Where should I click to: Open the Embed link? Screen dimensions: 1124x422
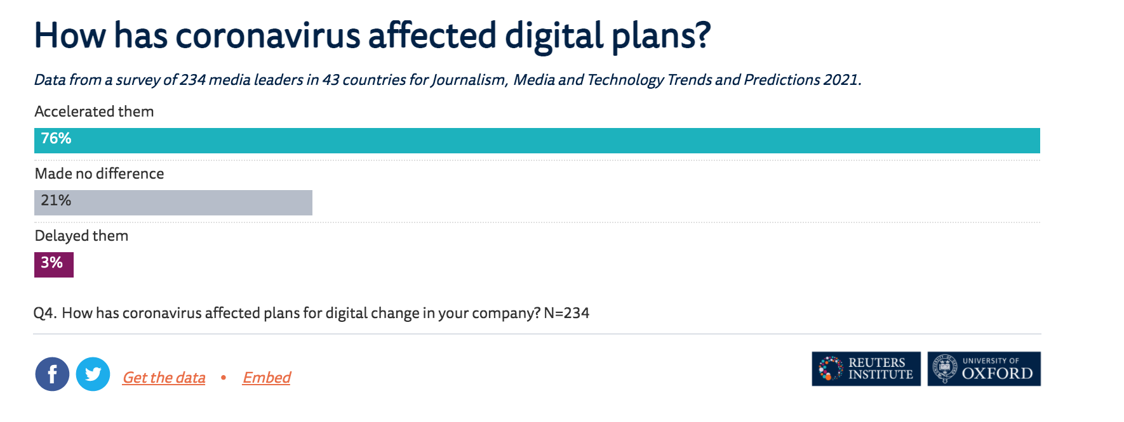click(x=266, y=378)
